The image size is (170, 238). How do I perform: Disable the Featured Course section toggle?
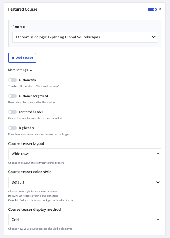152,9
